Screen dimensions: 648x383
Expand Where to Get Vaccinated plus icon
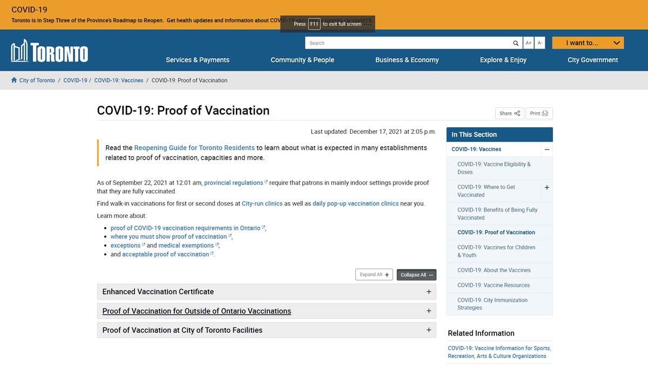pyautogui.click(x=547, y=187)
